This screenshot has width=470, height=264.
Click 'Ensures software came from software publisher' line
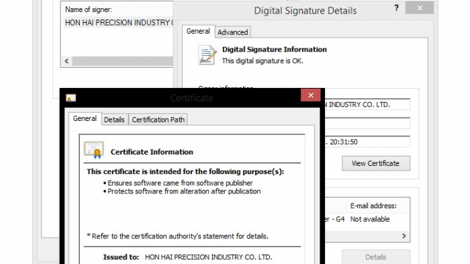click(x=180, y=183)
